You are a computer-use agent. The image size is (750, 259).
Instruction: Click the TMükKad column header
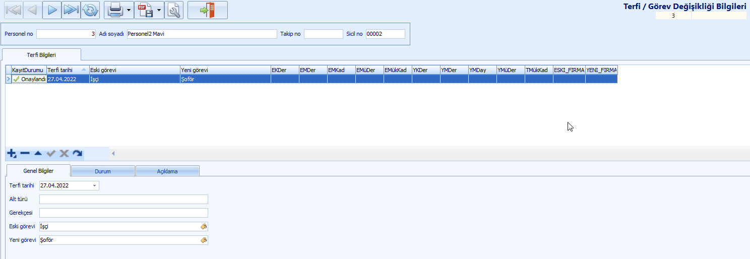click(x=539, y=70)
